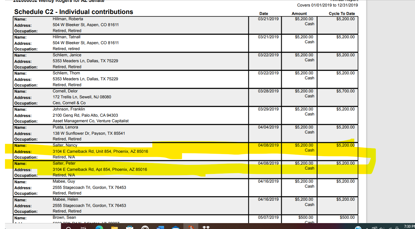Image resolution: width=415 pixels, height=229 pixels.
Task: Click the 03/22/2019 date for Schliem, Thom
Action: (268, 73)
